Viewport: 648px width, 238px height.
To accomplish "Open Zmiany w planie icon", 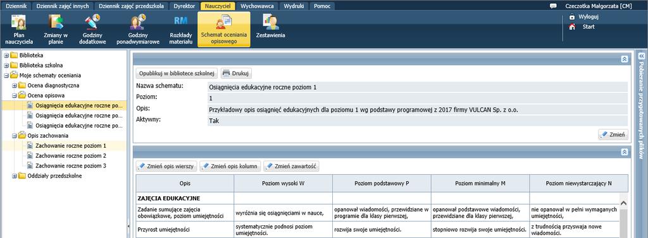I will (56, 29).
